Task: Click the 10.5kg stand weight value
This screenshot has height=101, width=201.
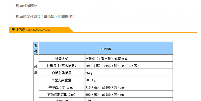Action: (x=90, y=80)
